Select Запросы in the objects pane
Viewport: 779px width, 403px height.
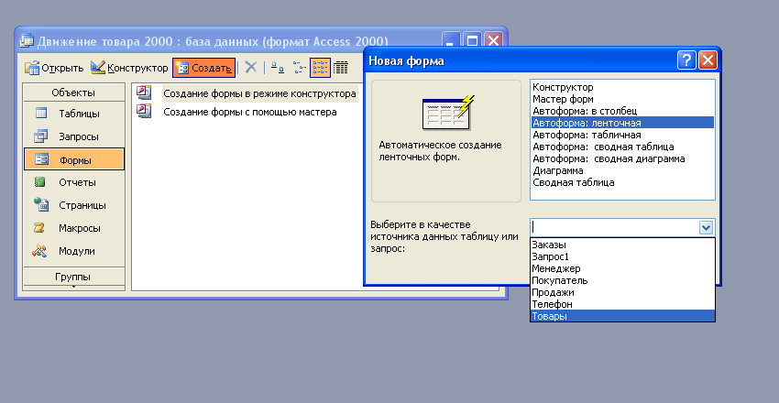coord(74,136)
